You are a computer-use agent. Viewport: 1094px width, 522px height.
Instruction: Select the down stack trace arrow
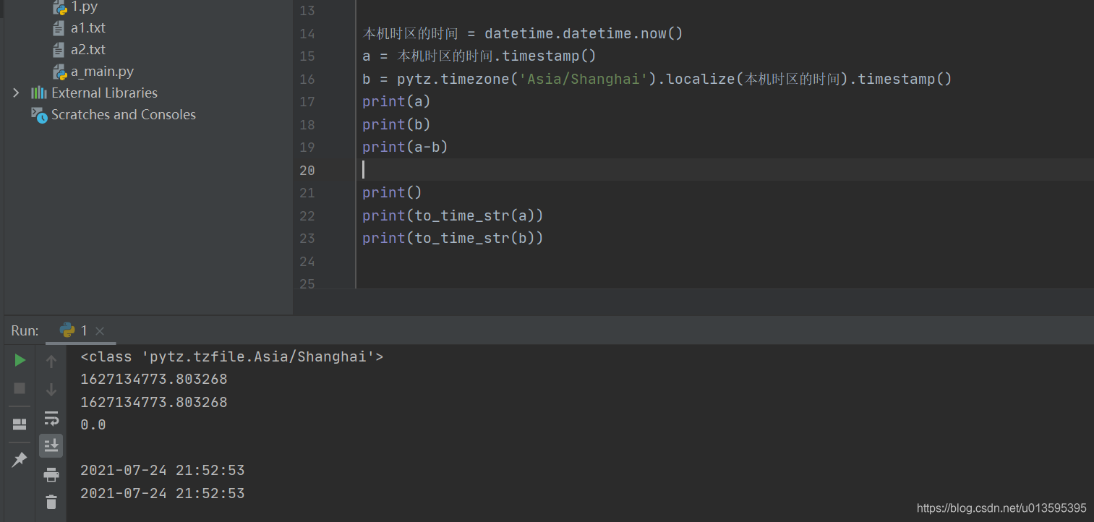tap(51, 389)
